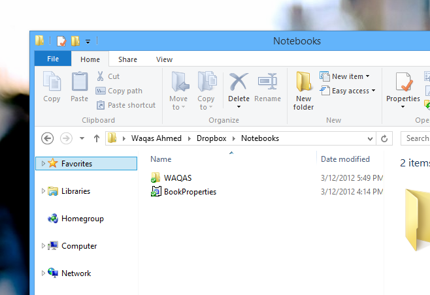Click Dropbox in the address path

click(212, 138)
